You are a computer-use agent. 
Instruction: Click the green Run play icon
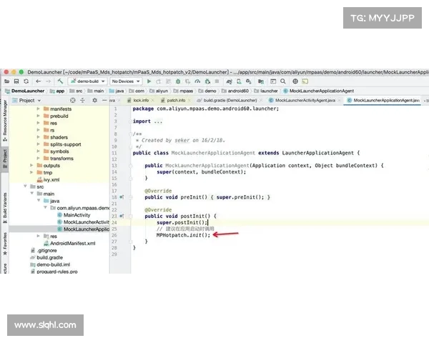pyautogui.click(x=149, y=81)
